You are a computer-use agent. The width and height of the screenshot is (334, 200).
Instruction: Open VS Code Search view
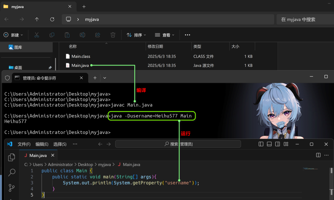(11, 172)
